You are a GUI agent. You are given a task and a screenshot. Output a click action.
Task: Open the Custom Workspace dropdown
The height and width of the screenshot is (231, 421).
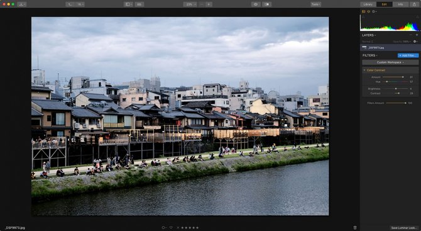click(390, 62)
